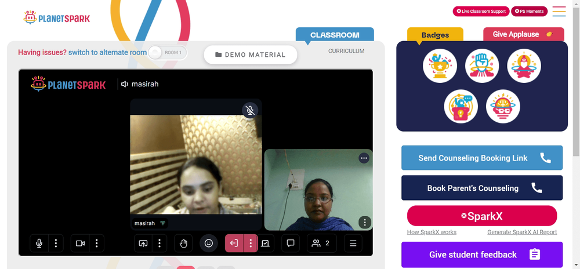580x269 pixels.
Task: Open screen share options three-dot menu
Action: tap(159, 243)
